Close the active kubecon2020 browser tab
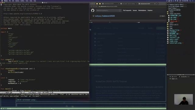Screen dimensions: 195x110 point(155,4)
